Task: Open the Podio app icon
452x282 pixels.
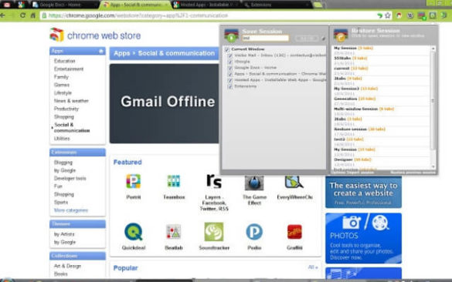Action: coord(254,232)
